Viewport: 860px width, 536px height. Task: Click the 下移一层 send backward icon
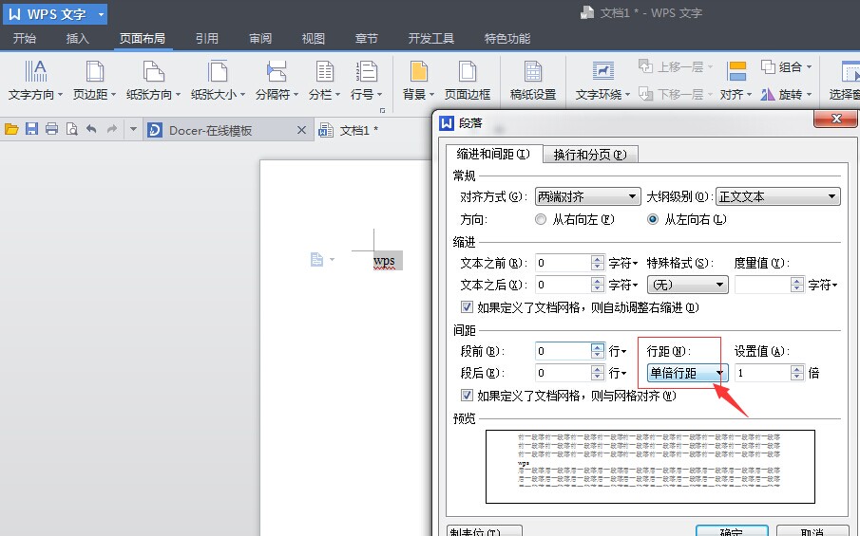pyautogui.click(x=645, y=94)
